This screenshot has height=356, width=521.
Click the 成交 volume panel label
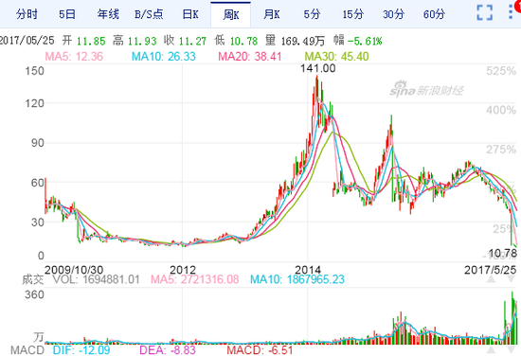33,279
